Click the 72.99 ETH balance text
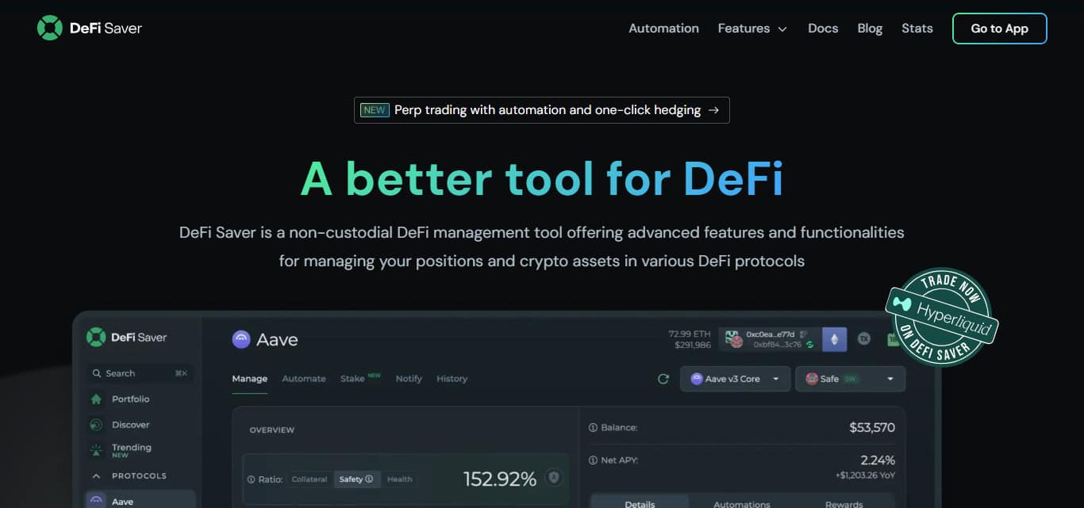The image size is (1084, 508). pyautogui.click(x=690, y=334)
